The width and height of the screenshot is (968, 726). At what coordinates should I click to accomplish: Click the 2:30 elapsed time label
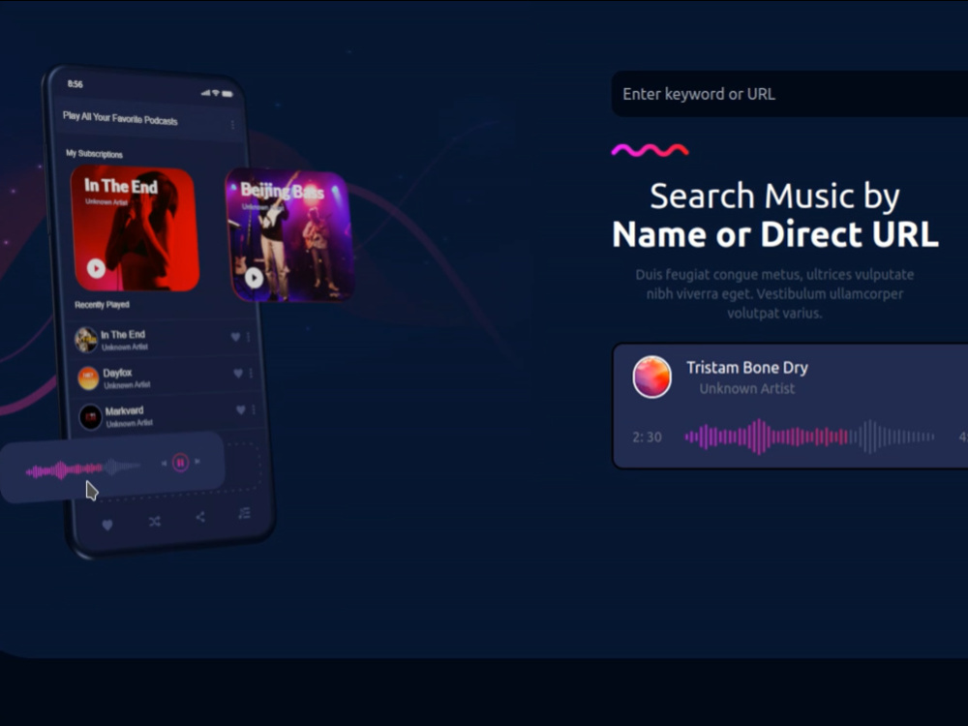click(647, 438)
